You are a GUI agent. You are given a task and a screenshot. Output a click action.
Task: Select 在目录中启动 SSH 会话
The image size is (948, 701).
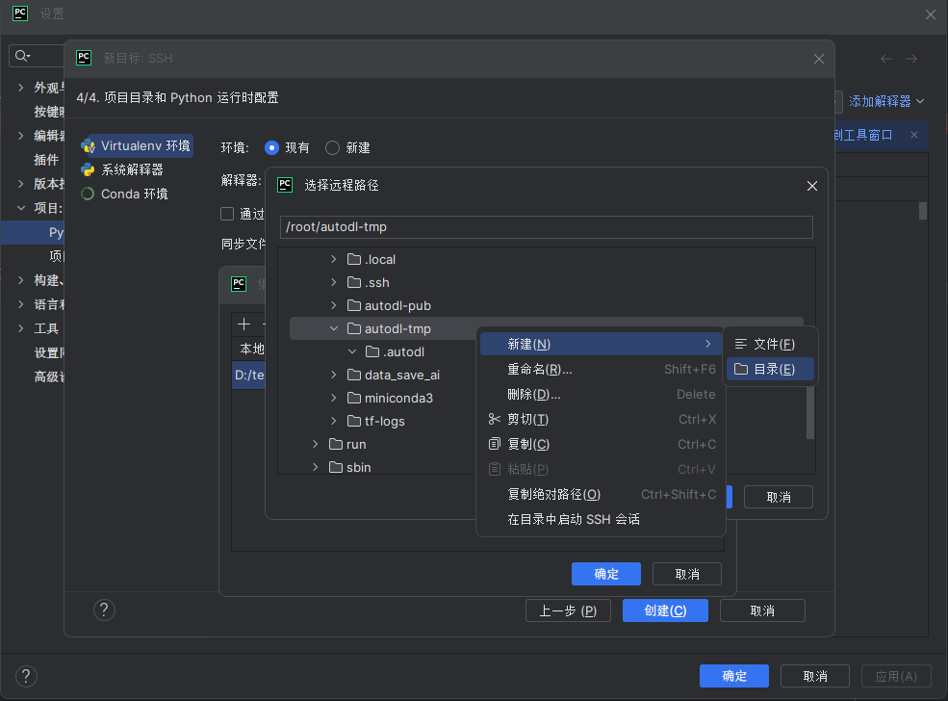(x=601, y=519)
